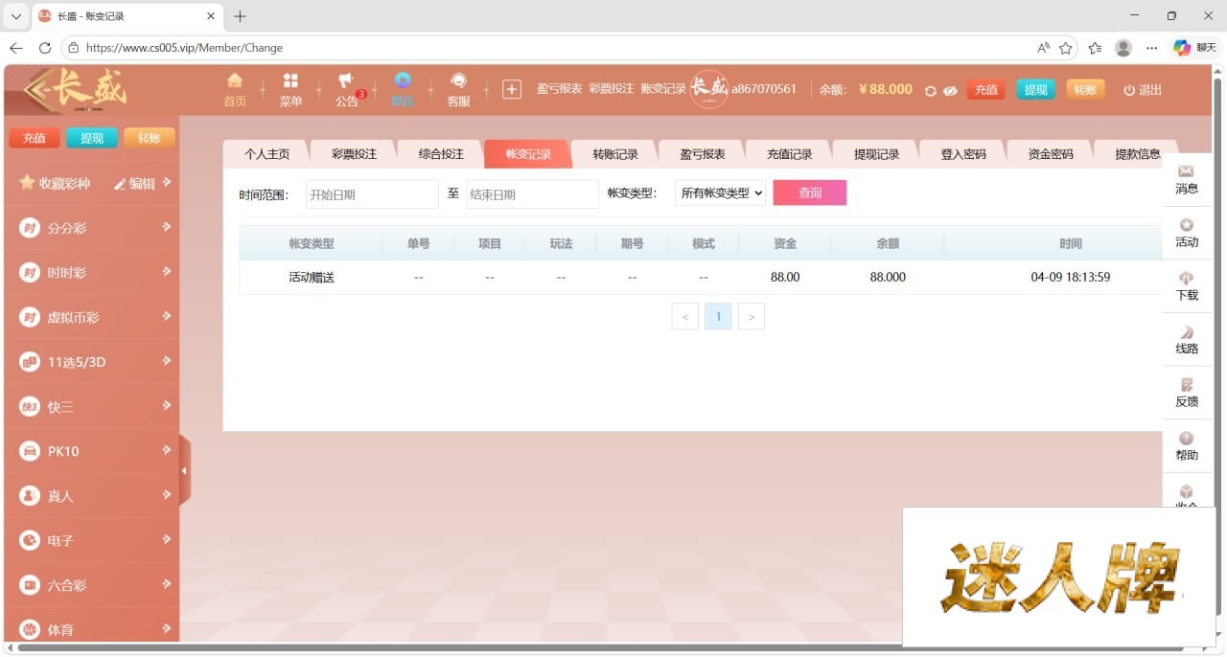
Task: Click the 开始日期 start date field
Action: pyautogui.click(x=372, y=194)
